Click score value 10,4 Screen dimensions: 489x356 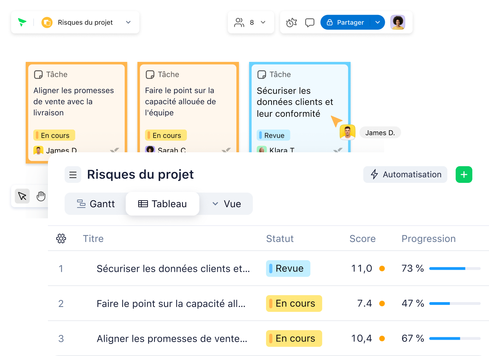362,338
